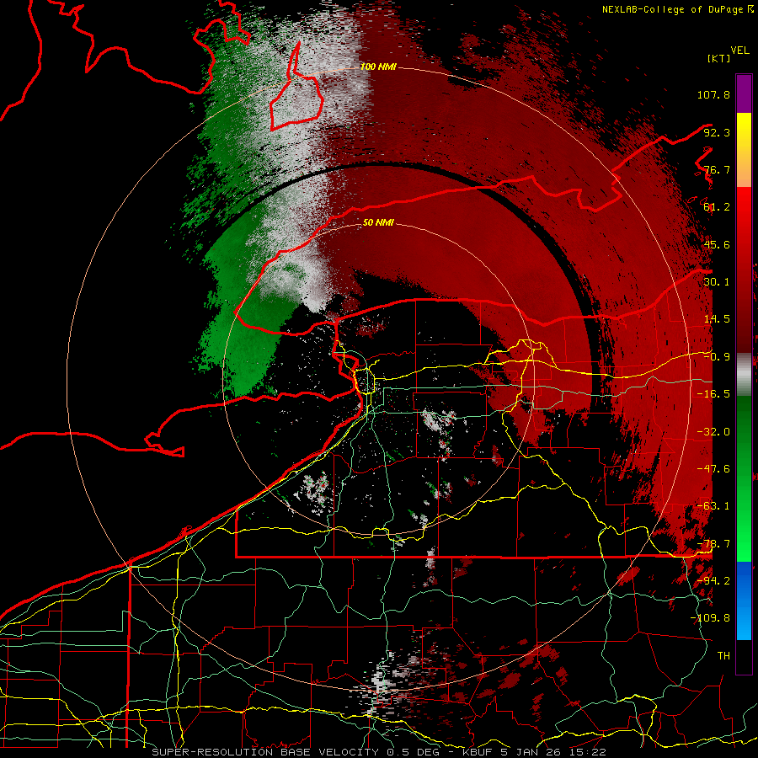Image resolution: width=758 pixels, height=758 pixels.
Task: Click the -0.9 scale value
Action: point(717,357)
